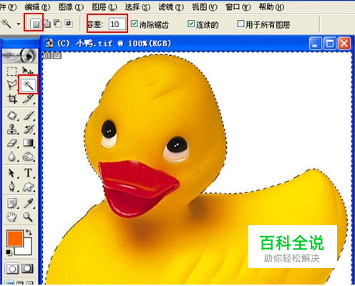Choose New Selection mode in options bar
The width and height of the screenshot is (355, 286).
(36, 24)
